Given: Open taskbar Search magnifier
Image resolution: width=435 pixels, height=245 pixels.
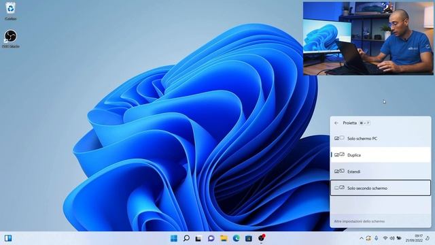Looking at the screenshot, I should (x=187, y=238).
